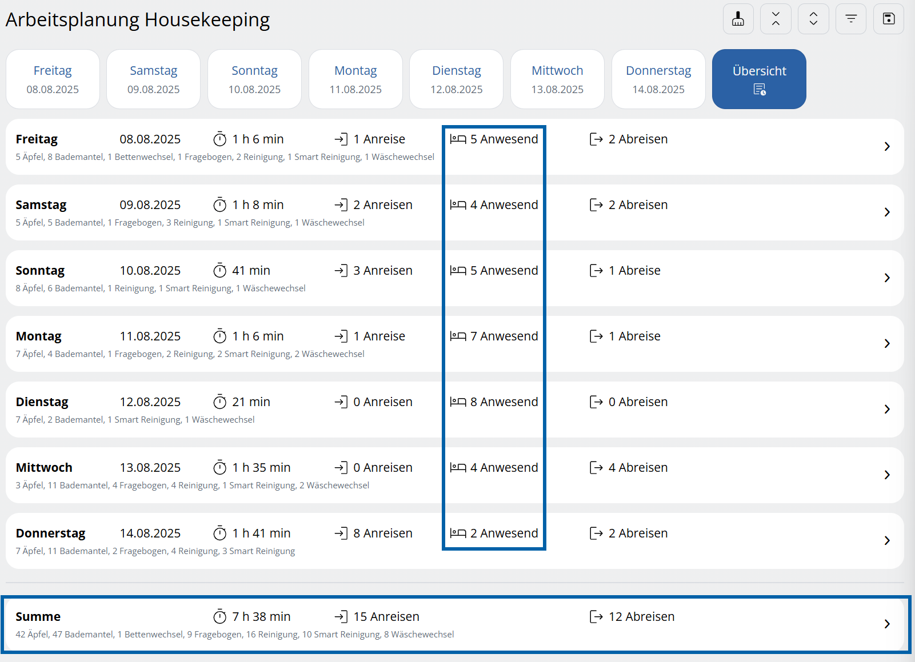This screenshot has height=662, width=915.
Task: Click the departure icon beside 4 Abreisen
Action: click(596, 468)
